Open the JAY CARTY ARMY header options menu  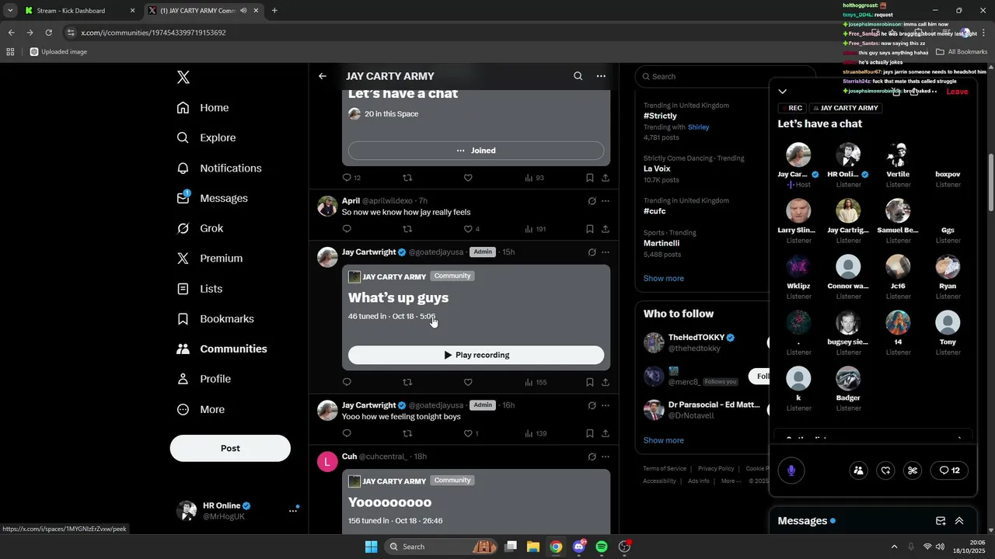pyautogui.click(x=601, y=76)
